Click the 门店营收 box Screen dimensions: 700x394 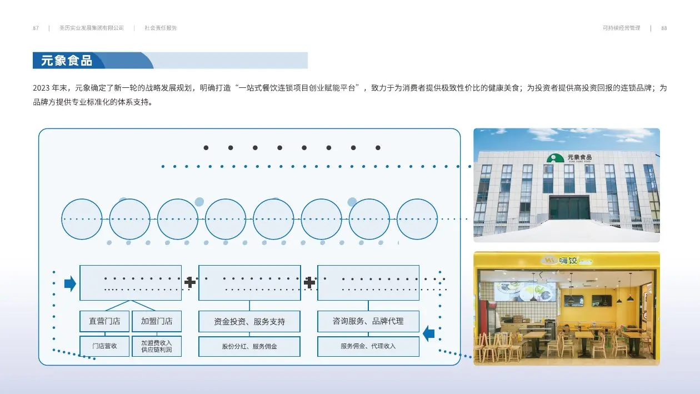[104, 346]
